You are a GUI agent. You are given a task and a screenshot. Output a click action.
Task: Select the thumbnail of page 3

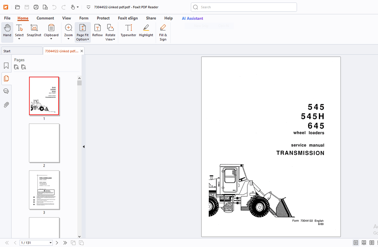click(x=44, y=190)
